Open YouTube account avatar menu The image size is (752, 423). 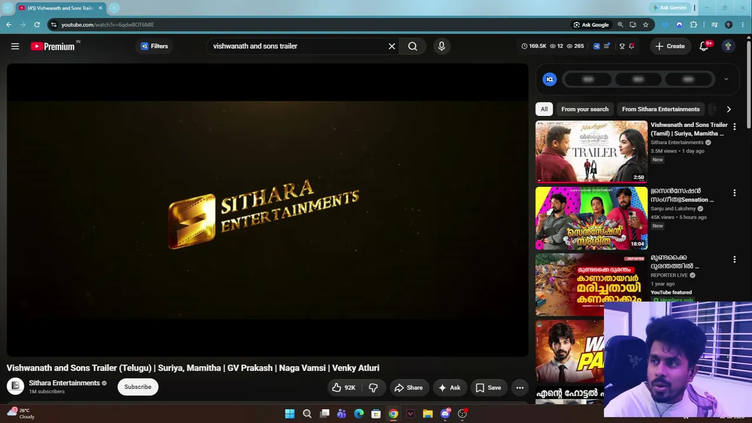coord(728,46)
